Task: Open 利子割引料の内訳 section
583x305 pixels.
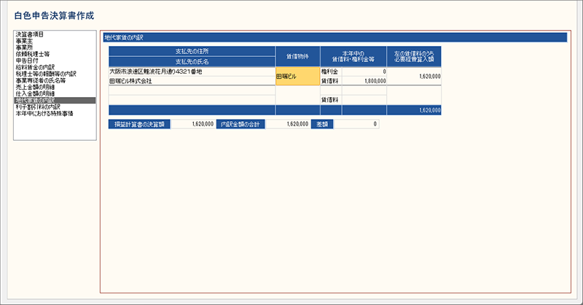Action: pyautogui.click(x=37, y=107)
